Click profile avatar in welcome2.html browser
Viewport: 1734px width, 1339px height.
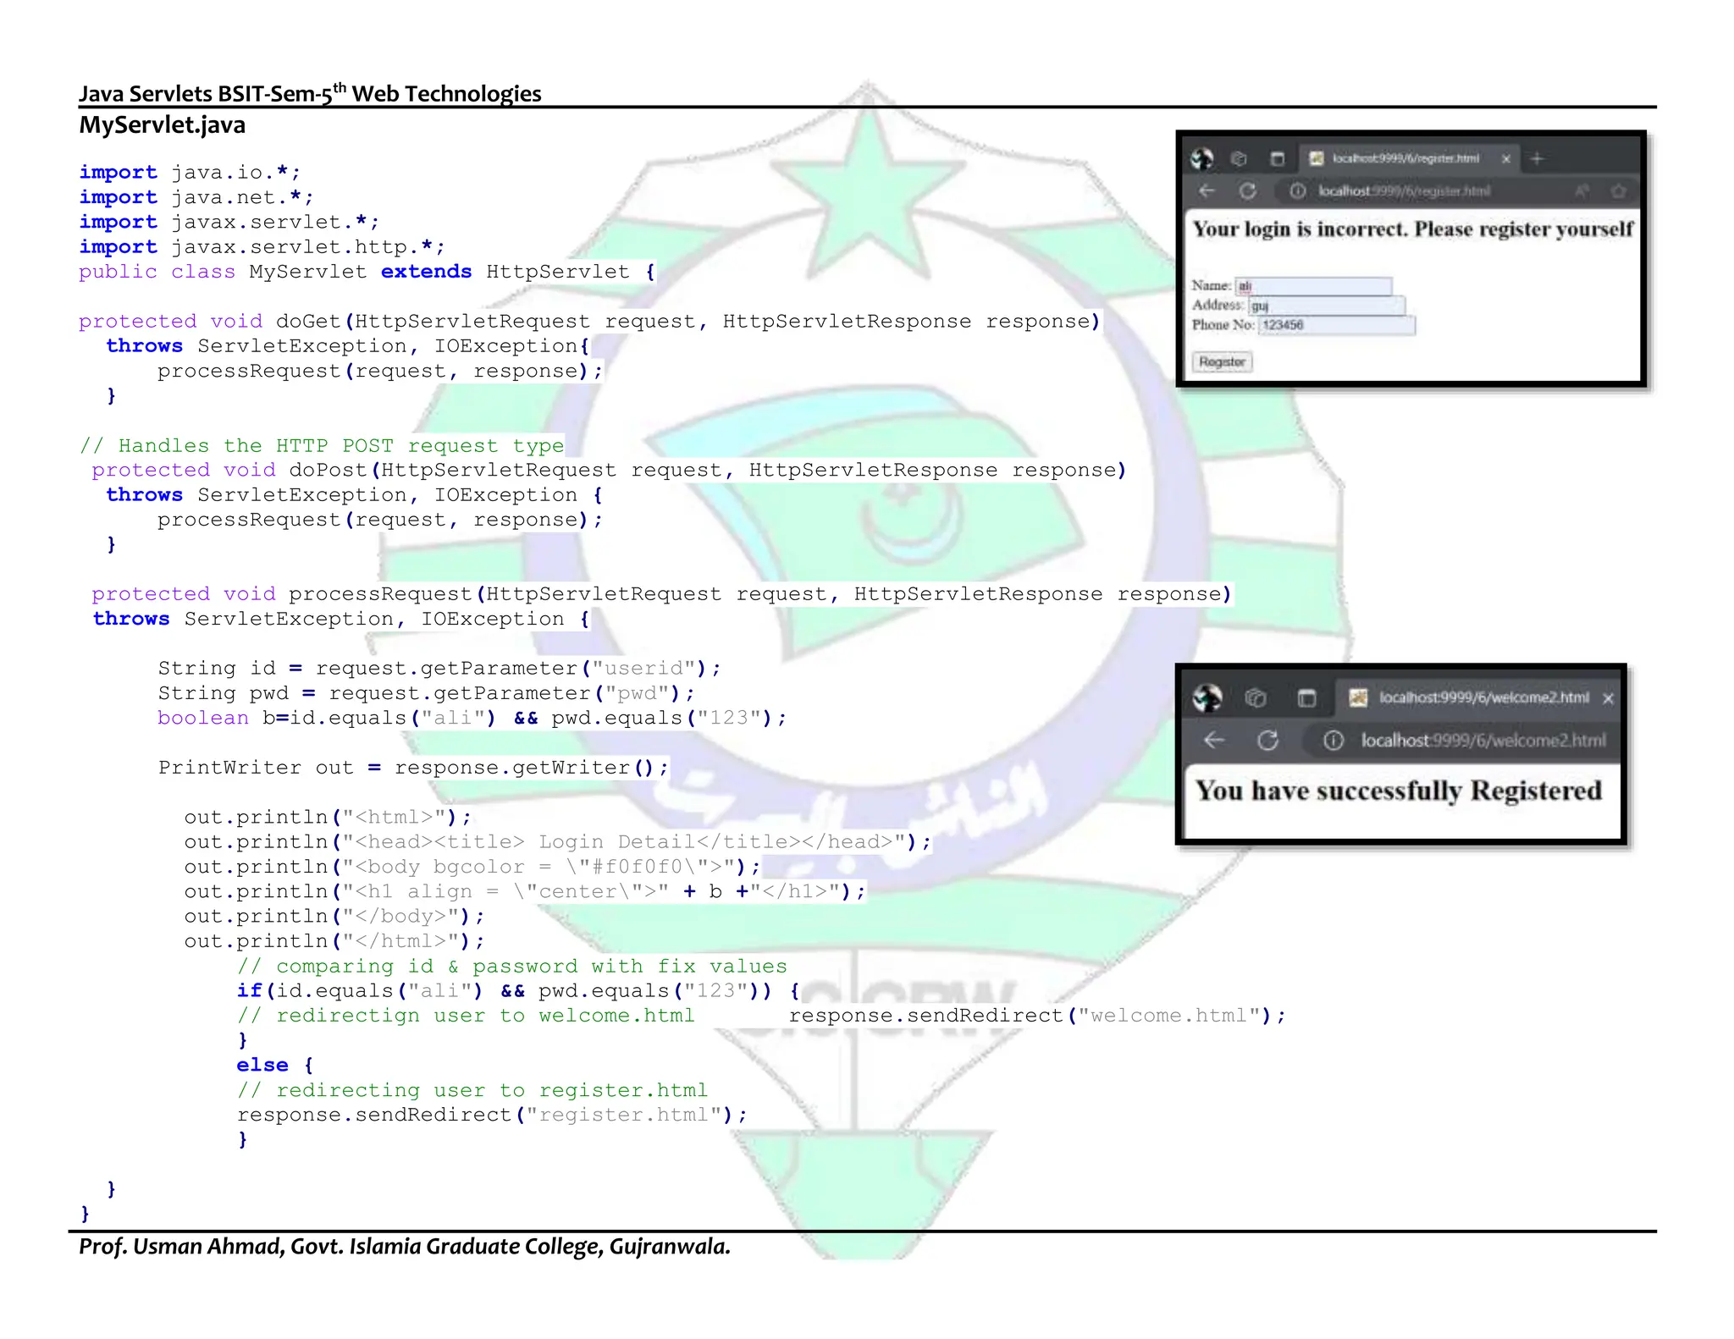(1207, 697)
